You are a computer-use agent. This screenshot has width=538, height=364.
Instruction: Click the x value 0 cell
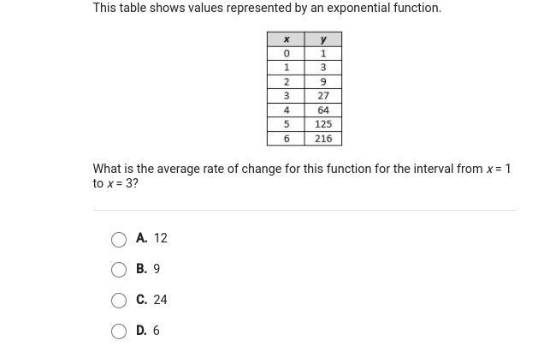click(x=286, y=54)
